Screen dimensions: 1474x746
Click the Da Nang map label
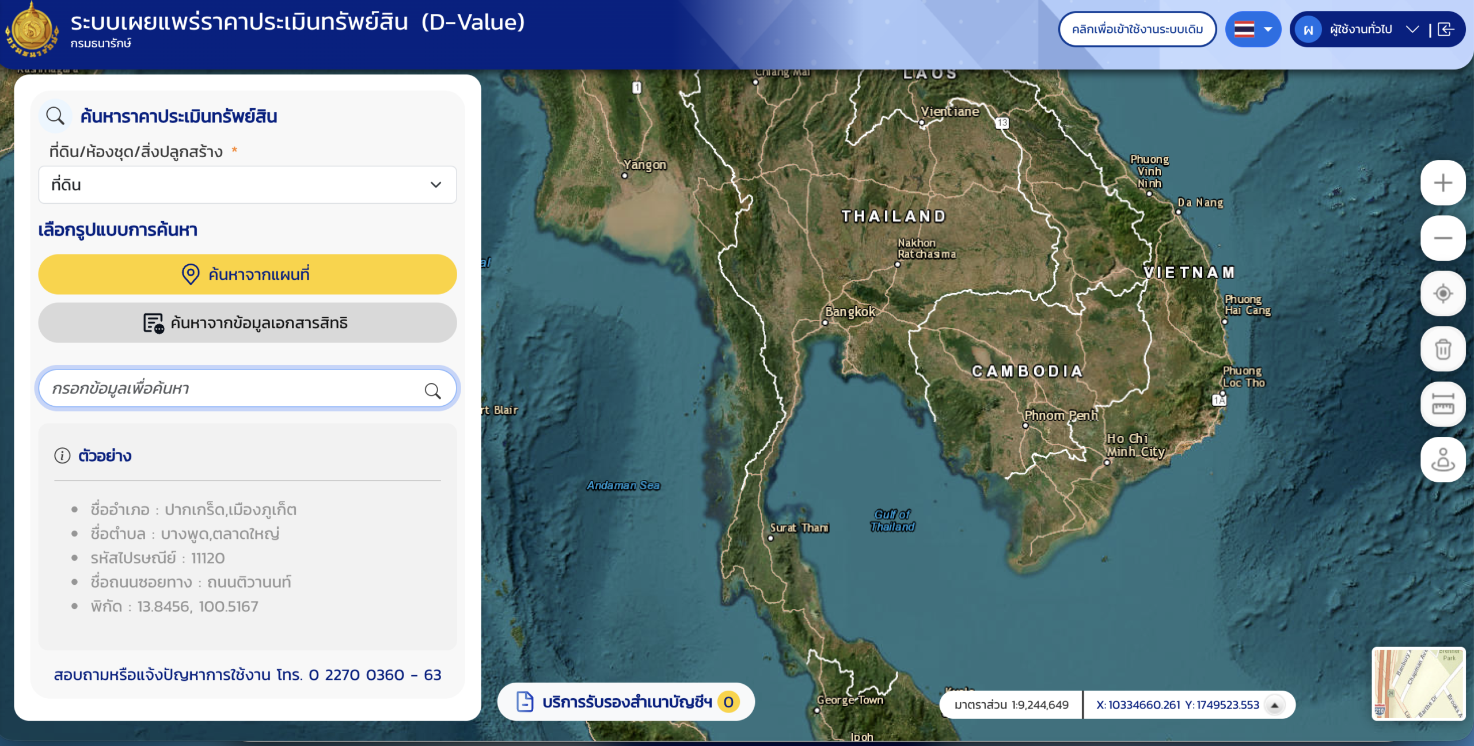(1201, 203)
